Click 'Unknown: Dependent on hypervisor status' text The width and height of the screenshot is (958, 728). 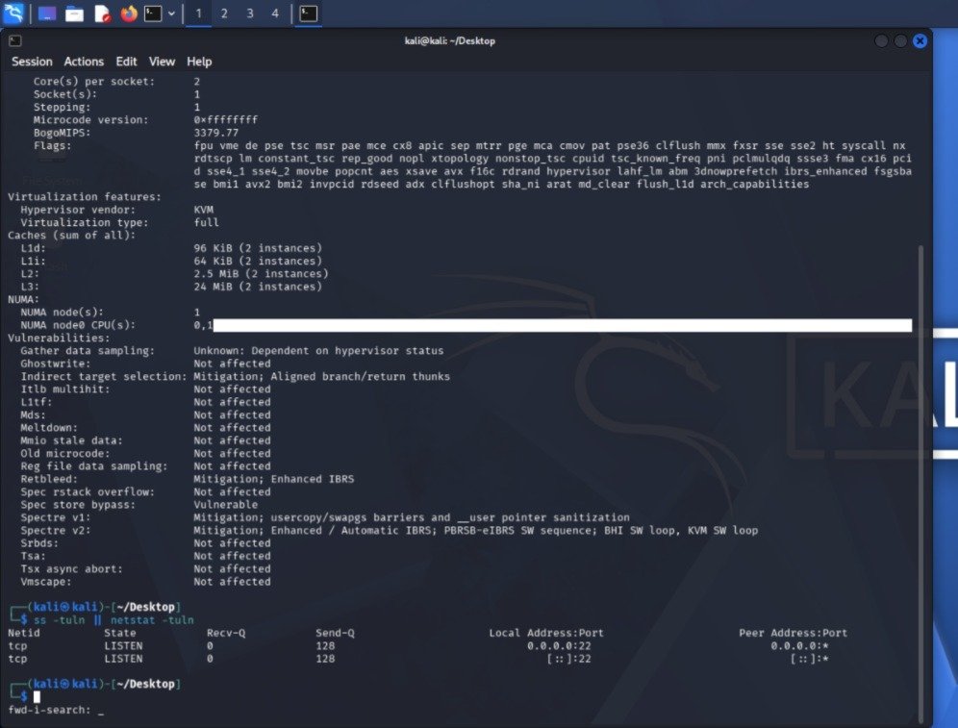(x=319, y=351)
